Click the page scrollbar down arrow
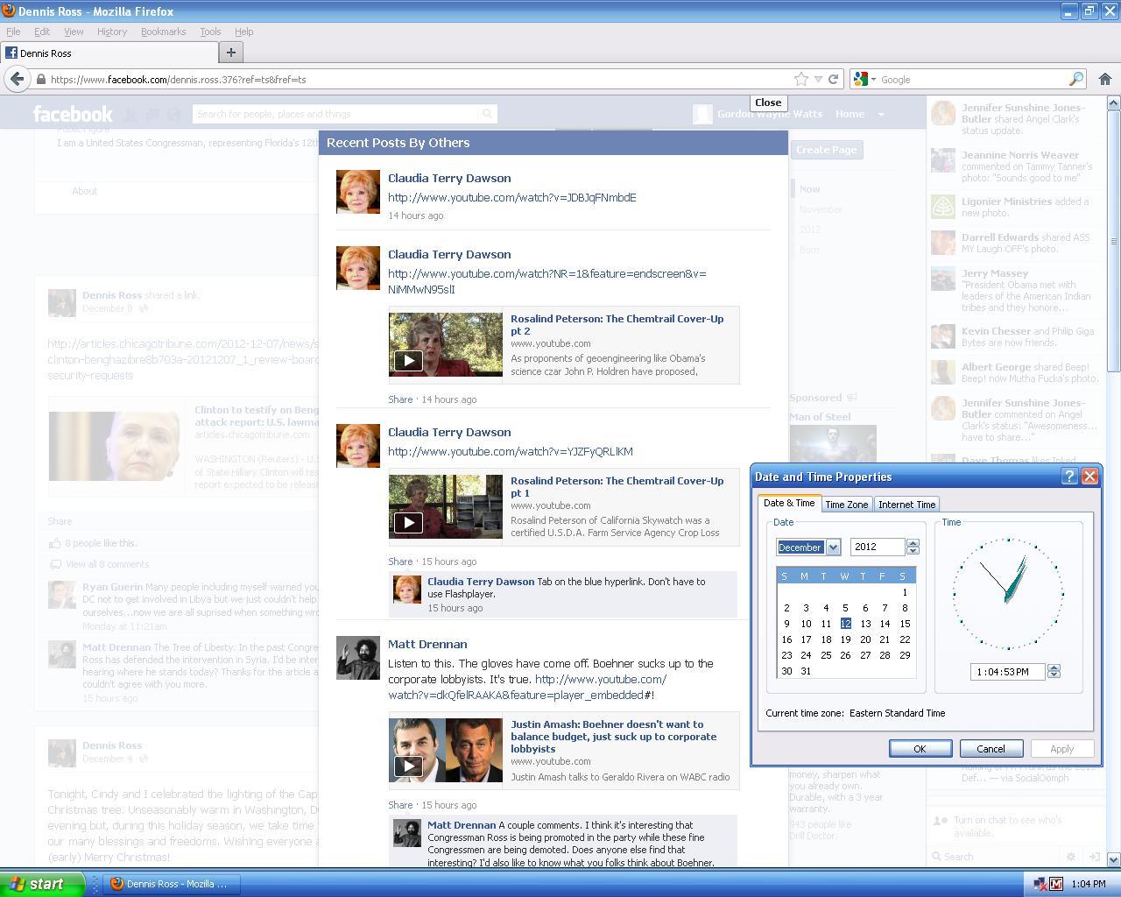This screenshot has height=897, width=1121. (x=1114, y=859)
